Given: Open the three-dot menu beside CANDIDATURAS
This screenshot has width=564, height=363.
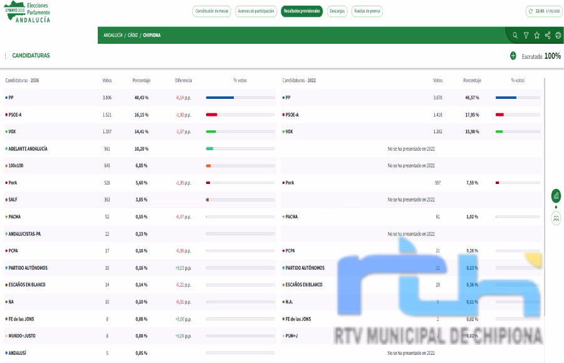Looking at the screenshot, I should tap(6, 56).
